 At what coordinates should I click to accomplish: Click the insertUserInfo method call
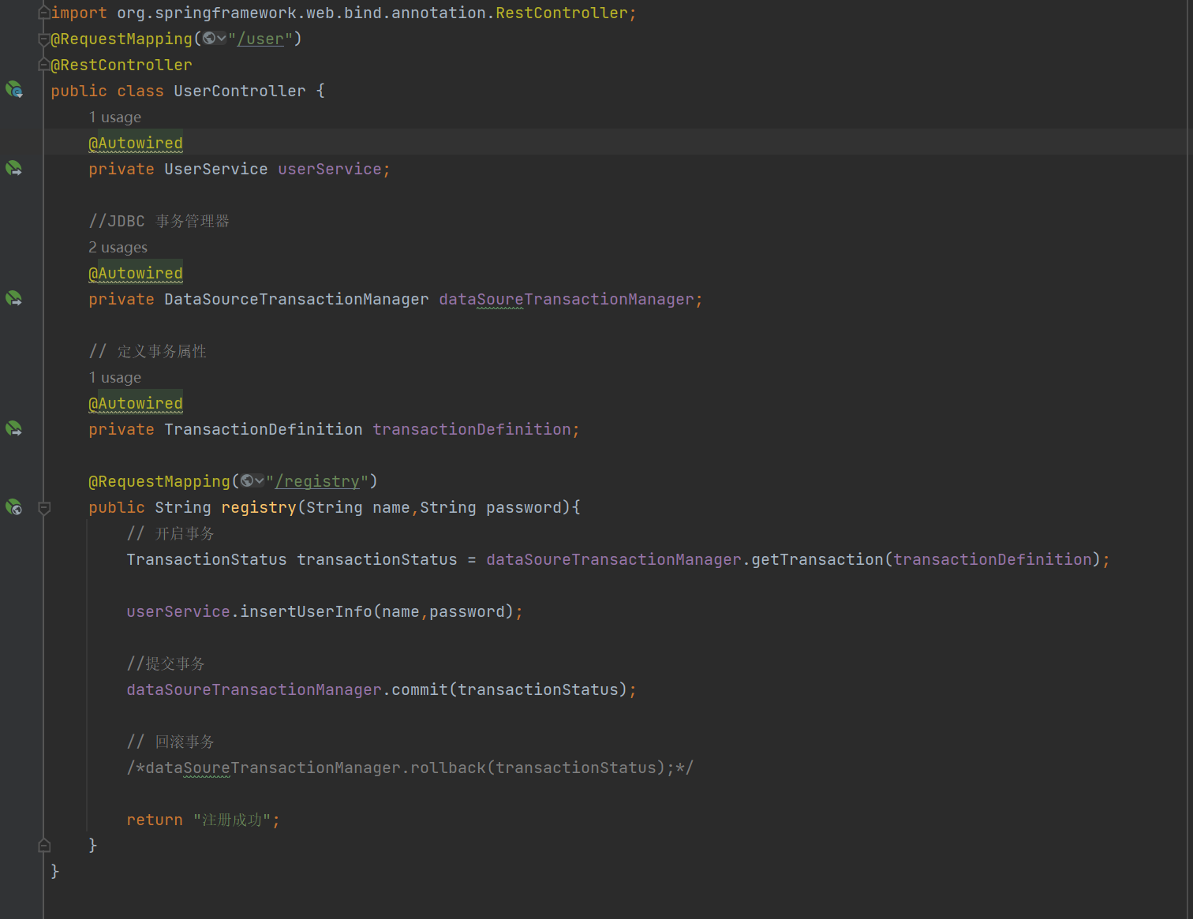coord(306,611)
